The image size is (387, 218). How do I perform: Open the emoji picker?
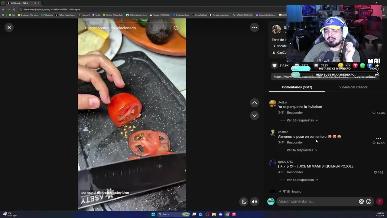[369, 201]
